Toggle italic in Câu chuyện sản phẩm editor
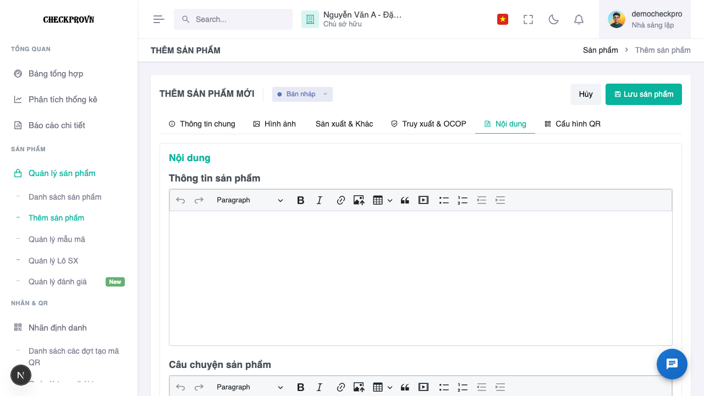This screenshot has width=704, height=396. click(319, 387)
